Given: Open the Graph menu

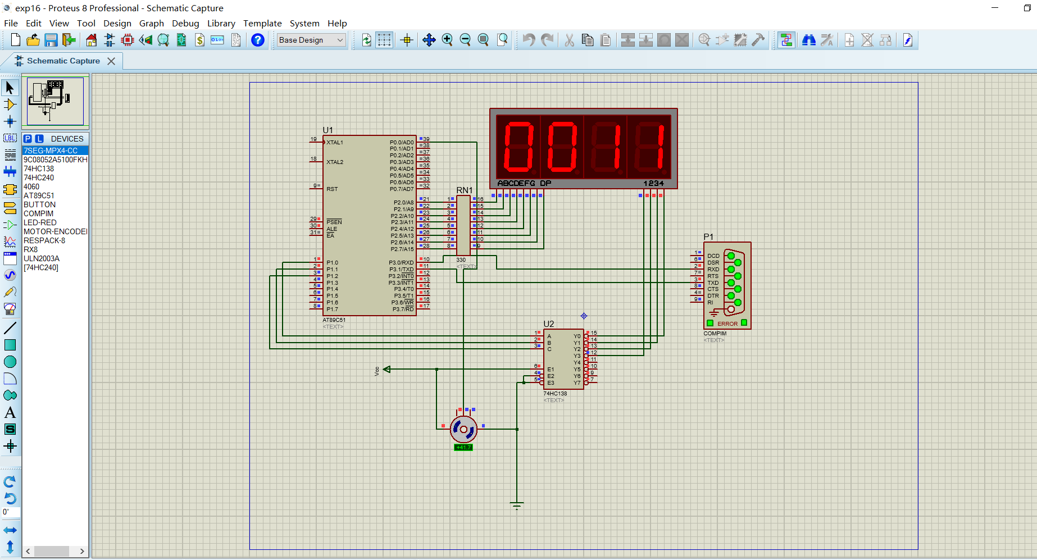Looking at the screenshot, I should pos(152,23).
